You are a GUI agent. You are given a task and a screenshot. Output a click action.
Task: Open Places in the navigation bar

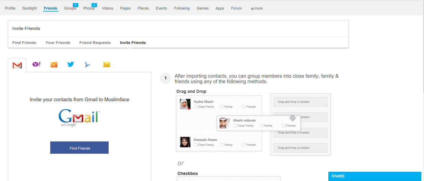pos(143,8)
